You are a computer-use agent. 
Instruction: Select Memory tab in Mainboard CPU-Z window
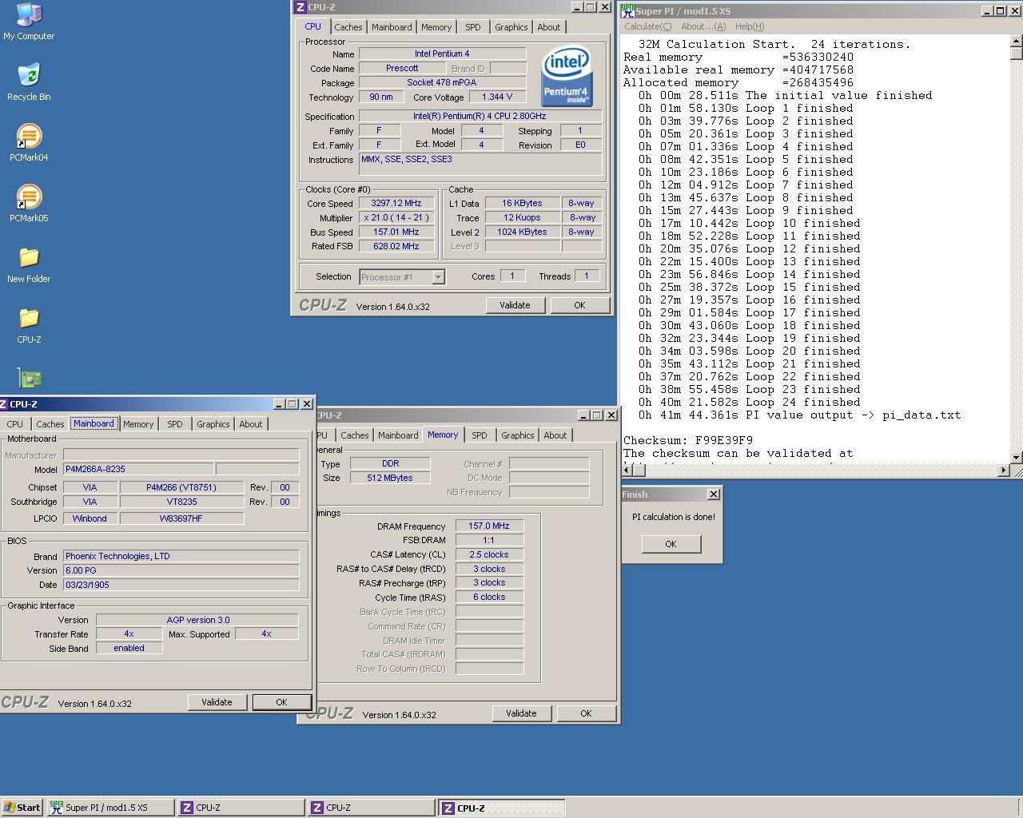tap(138, 424)
